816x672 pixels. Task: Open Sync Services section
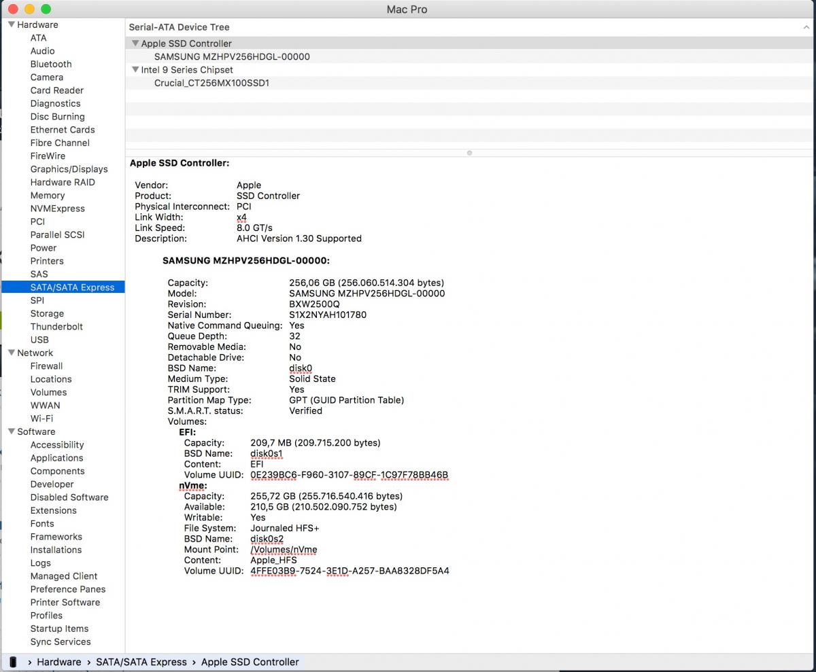click(x=61, y=642)
